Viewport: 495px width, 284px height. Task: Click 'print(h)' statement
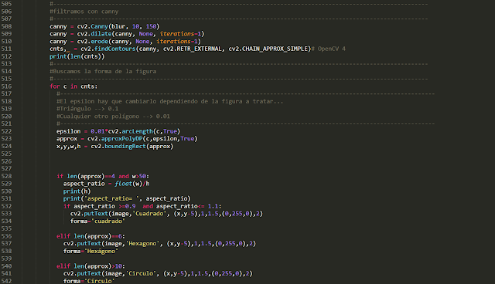77,191
